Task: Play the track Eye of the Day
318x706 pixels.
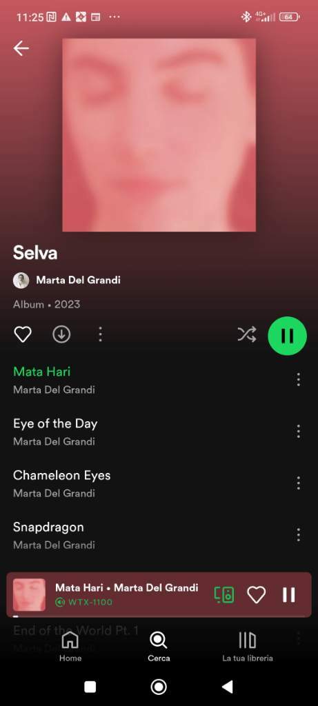Action: (x=55, y=423)
